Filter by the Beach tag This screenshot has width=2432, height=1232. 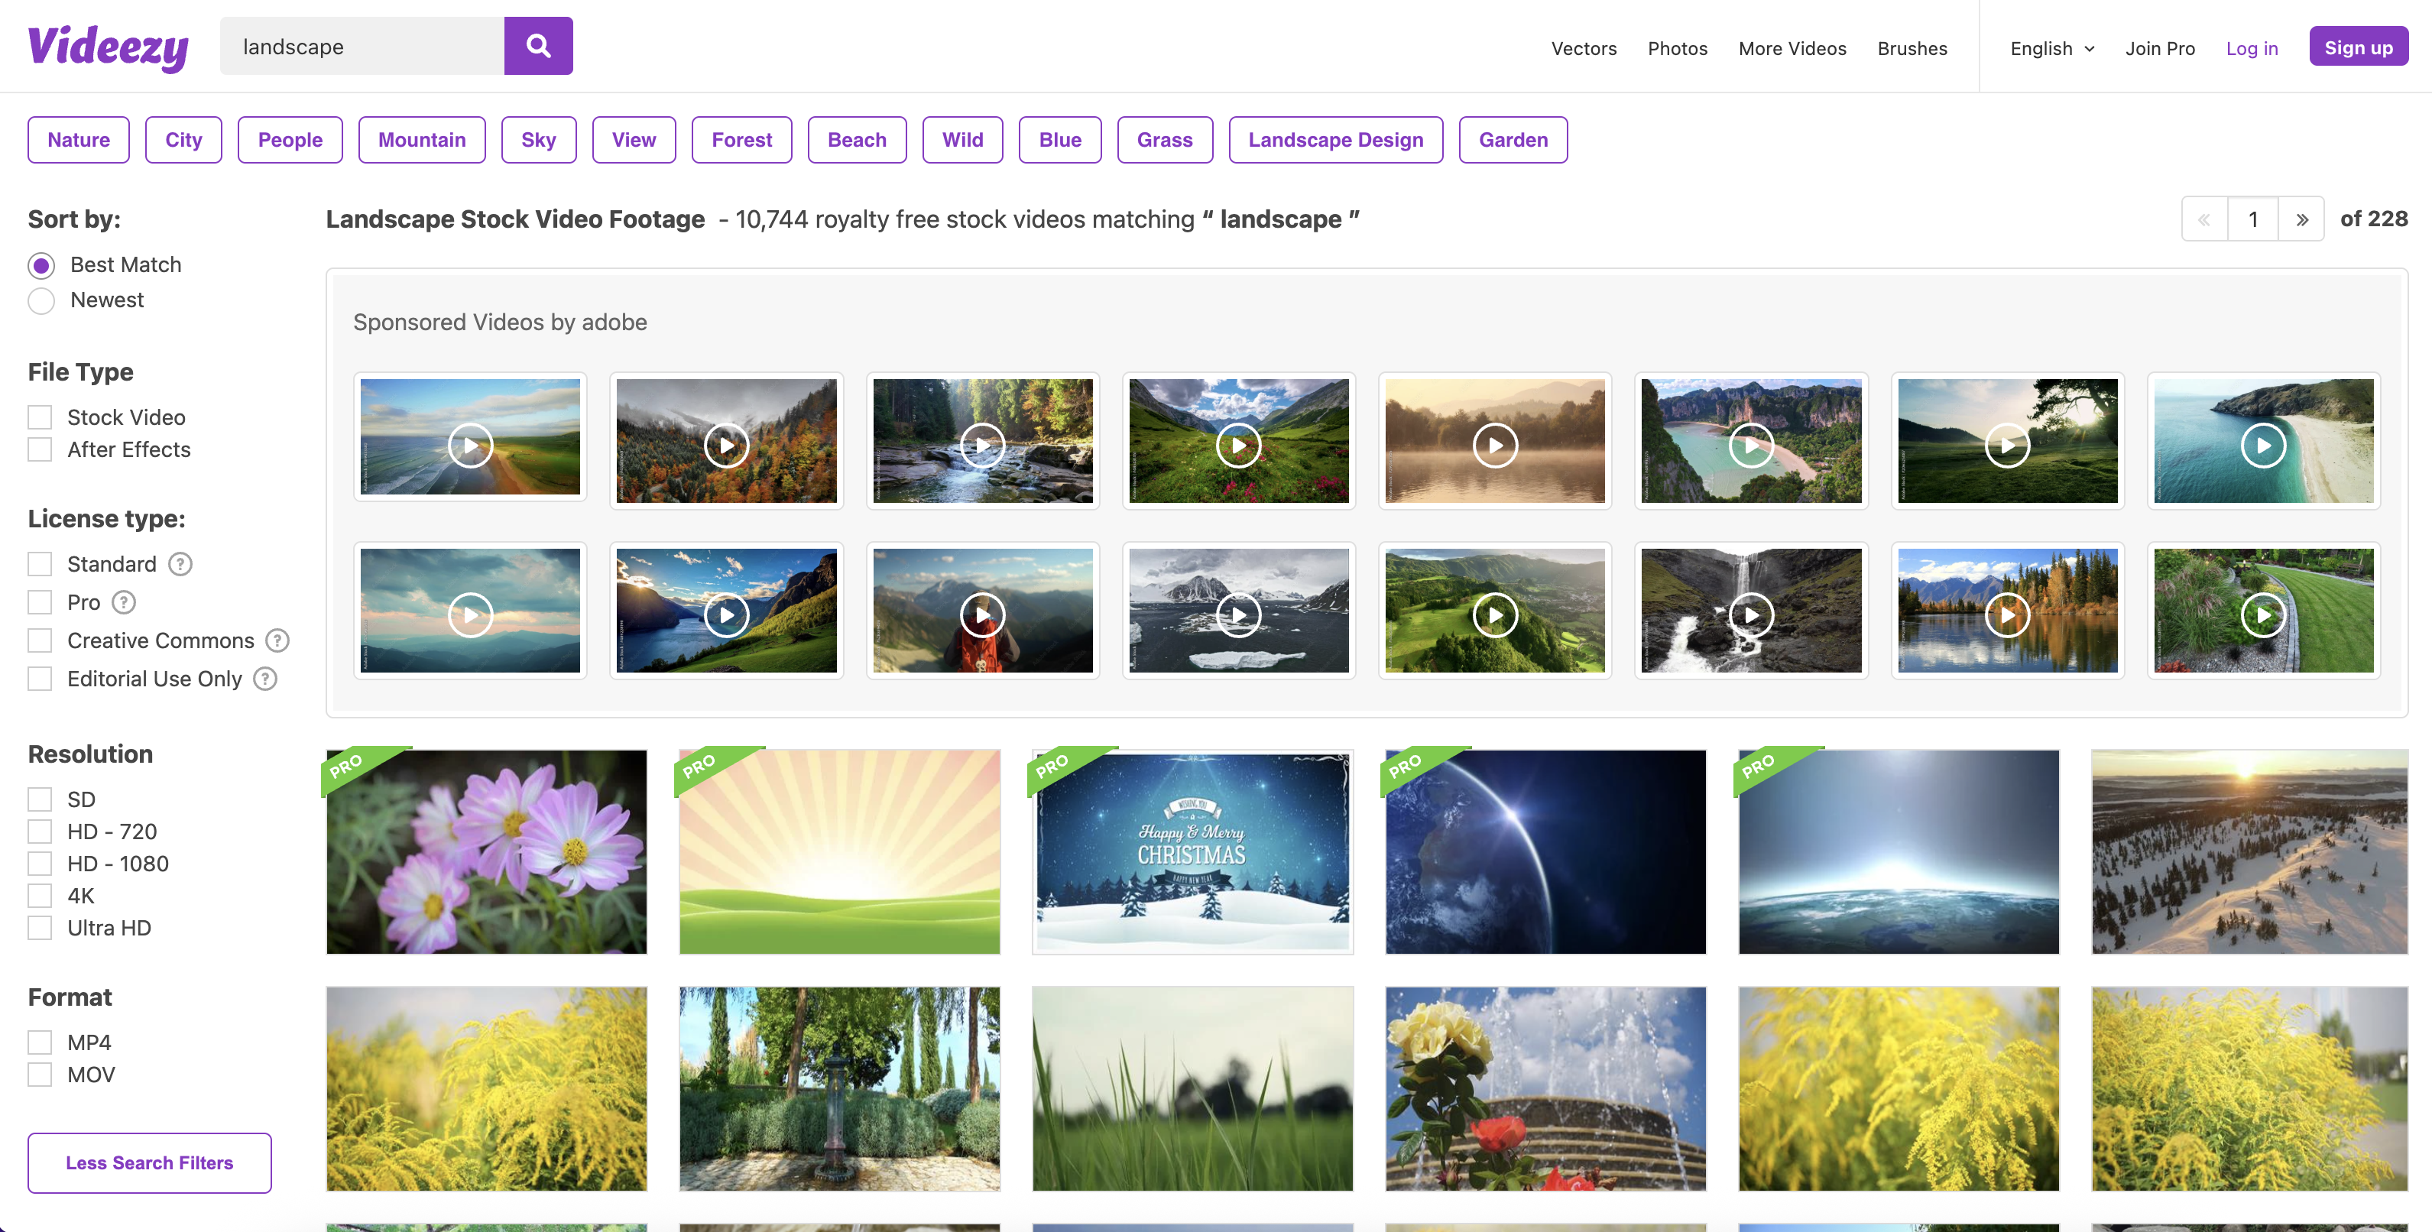(x=858, y=140)
